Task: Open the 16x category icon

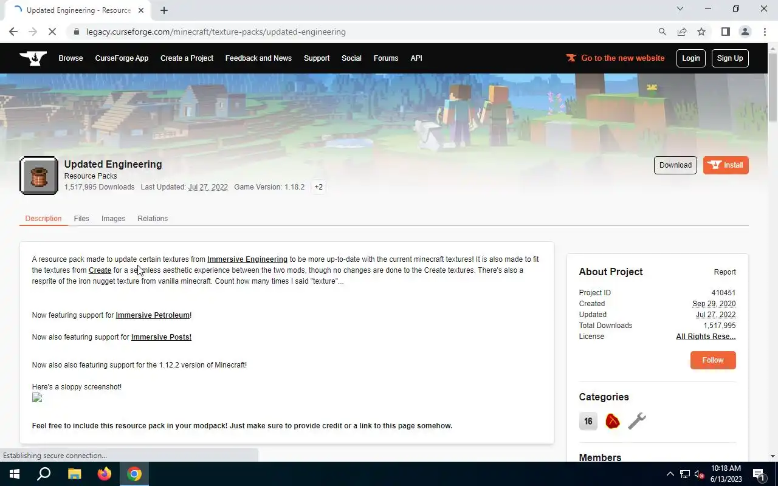Action: [588, 421]
